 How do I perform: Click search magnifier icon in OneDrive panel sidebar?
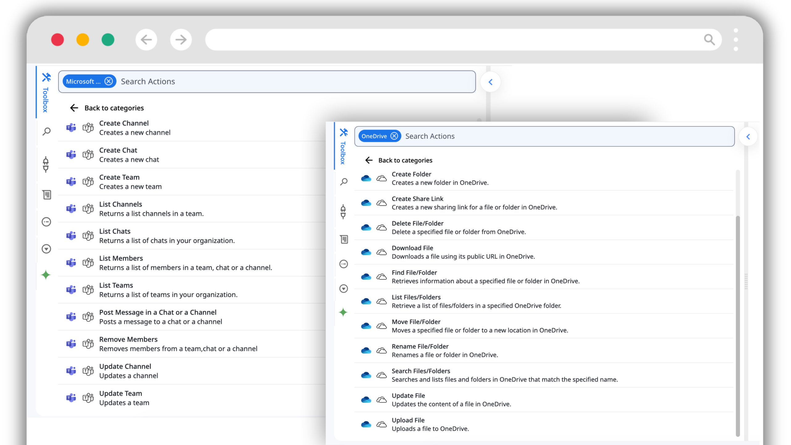tap(344, 182)
